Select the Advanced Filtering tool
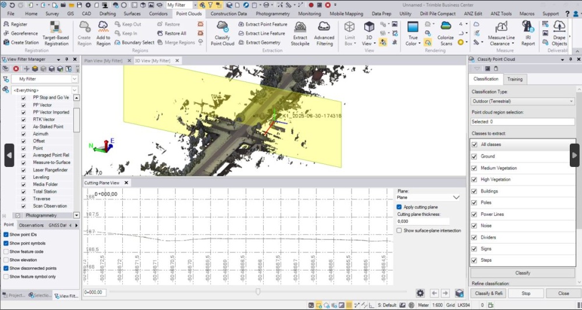The width and height of the screenshot is (582, 310). pyautogui.click(x=324, y=27)
